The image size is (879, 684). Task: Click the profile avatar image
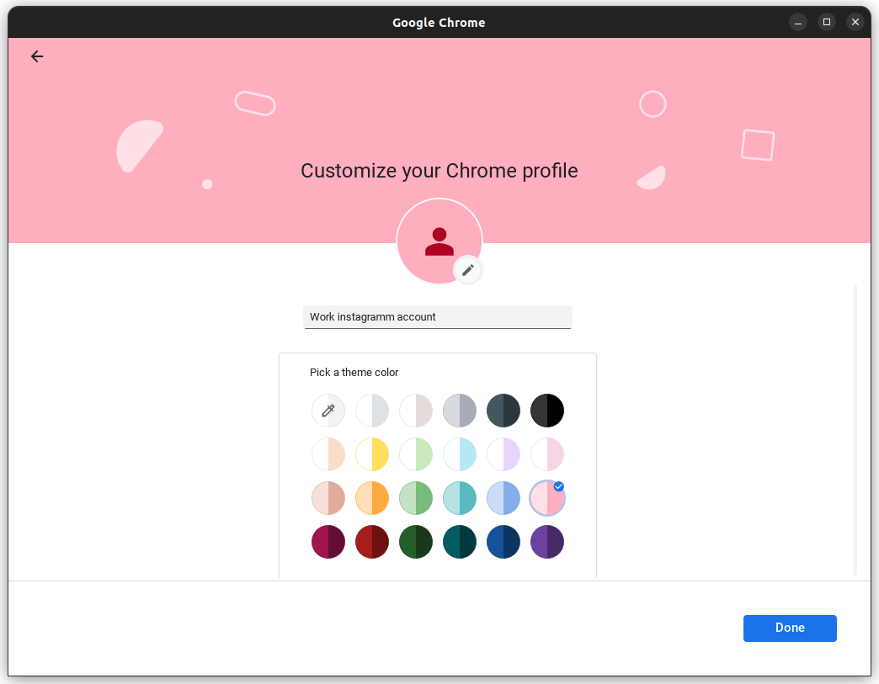pyautogui.click(x=439, y=241)
